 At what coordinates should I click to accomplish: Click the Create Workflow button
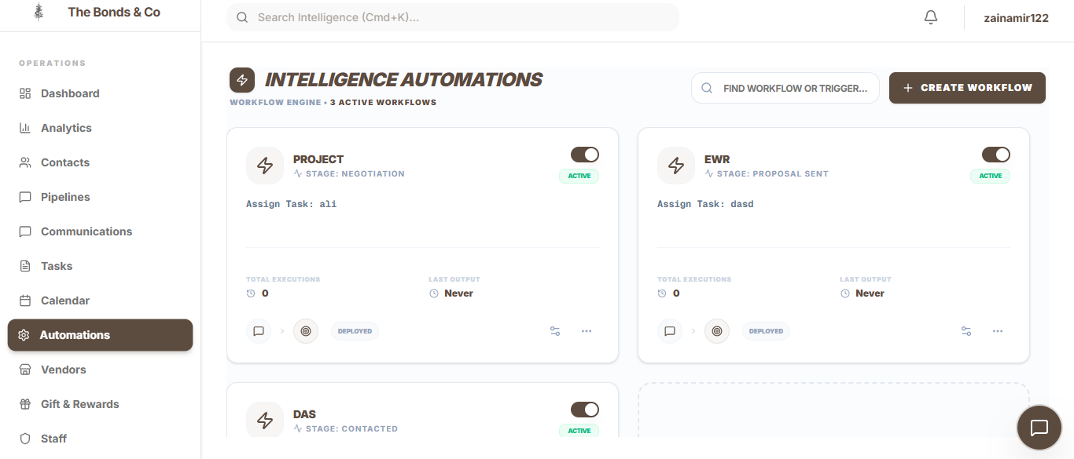(x=967, y=87)
